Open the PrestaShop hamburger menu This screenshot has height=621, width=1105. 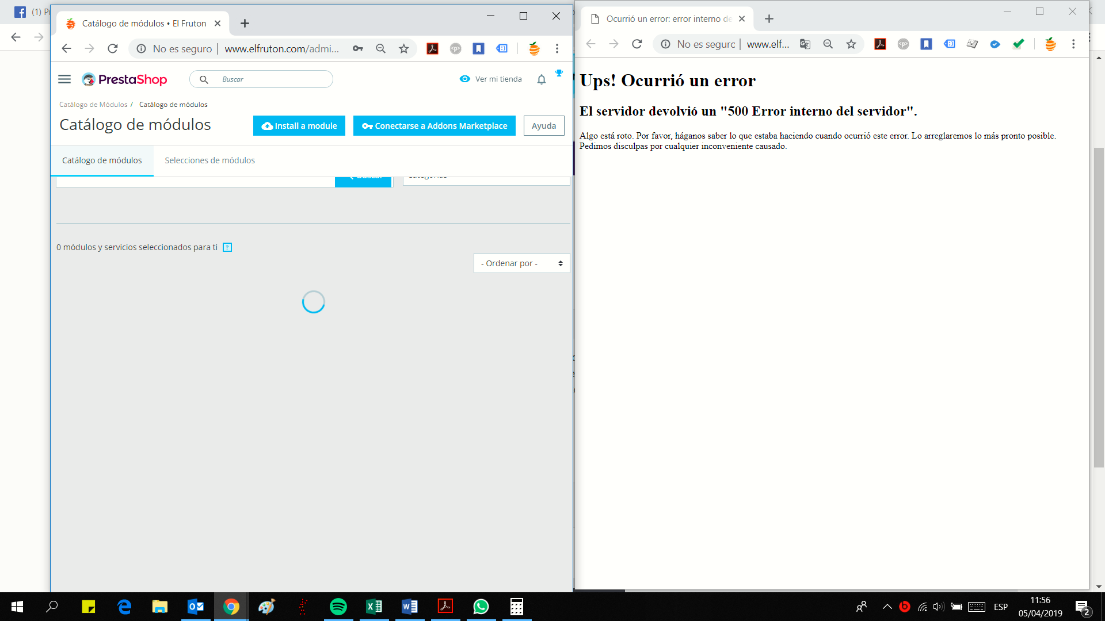point(64,79)
